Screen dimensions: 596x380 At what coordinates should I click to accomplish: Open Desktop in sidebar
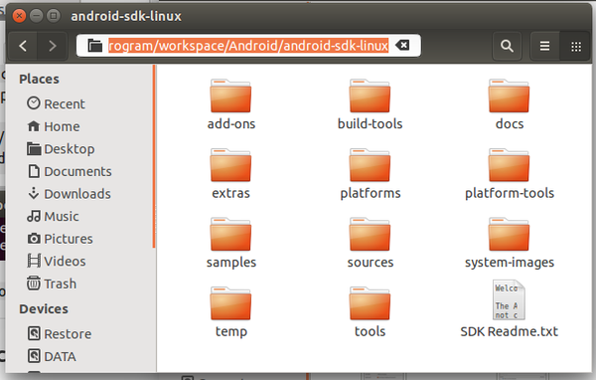pos(61,148)
